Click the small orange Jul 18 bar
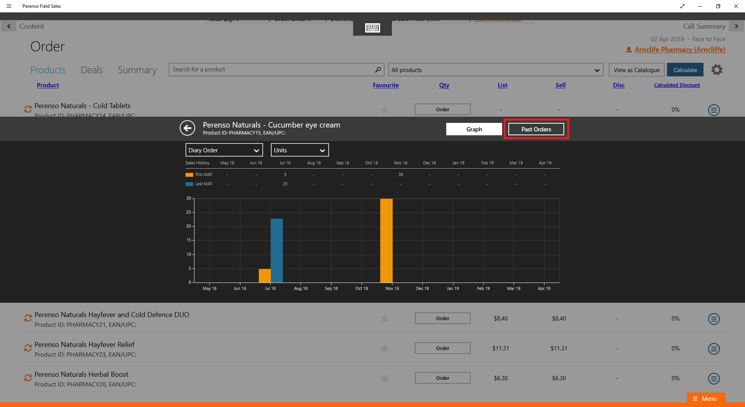This screenshot has height=407, width=745. pyautogui.click(x=265, y=276)
